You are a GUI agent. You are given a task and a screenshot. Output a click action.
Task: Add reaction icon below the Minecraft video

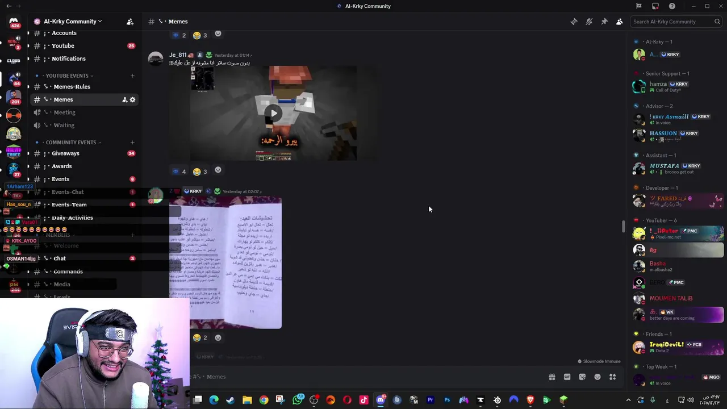pos(218,170)
